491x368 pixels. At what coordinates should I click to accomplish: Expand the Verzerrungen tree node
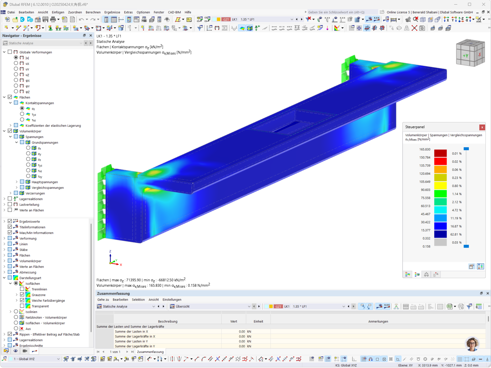point(10,193)
